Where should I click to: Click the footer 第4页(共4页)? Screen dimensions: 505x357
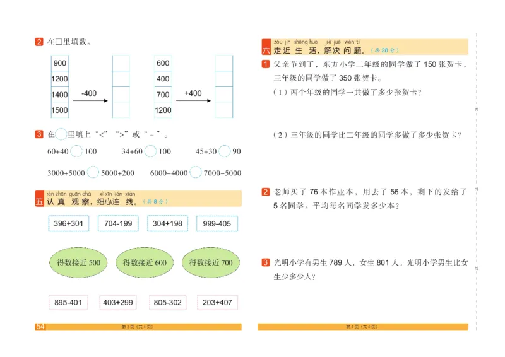pos(362,327)
